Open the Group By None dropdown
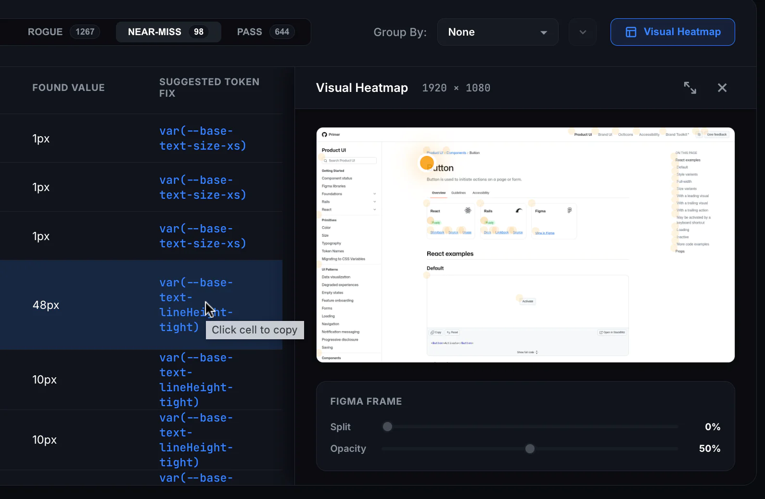The width and height of the screenshot is (765, 499). (497, 32)
